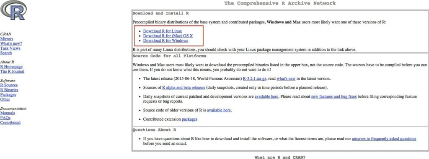Screen dimensions: 429x159
Task: Go to R Homepage link
Action: (11, 66)
